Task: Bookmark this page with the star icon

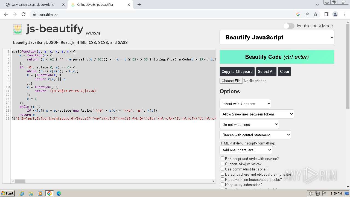Action: click(316, 14)
